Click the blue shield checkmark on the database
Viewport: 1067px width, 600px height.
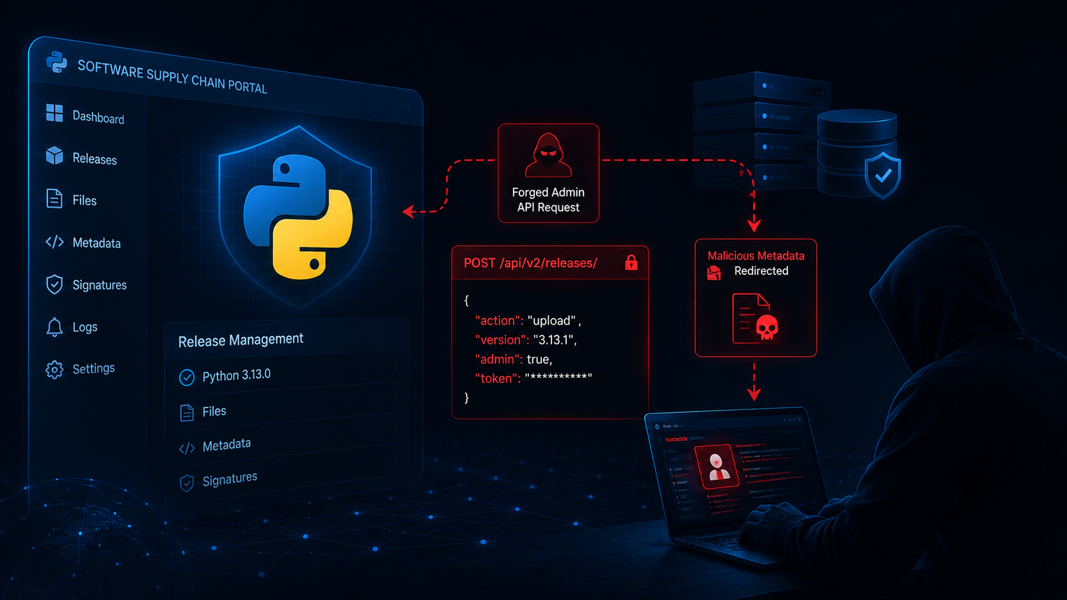(883, 175)
